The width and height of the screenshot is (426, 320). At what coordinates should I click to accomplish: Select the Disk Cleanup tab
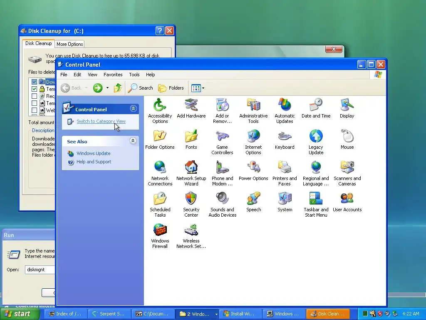pos(38,43)
